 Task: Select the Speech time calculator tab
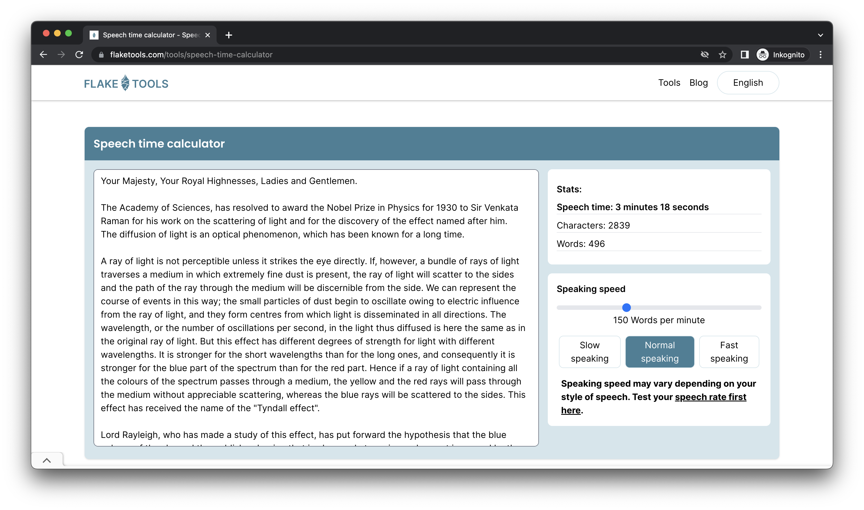150,35
